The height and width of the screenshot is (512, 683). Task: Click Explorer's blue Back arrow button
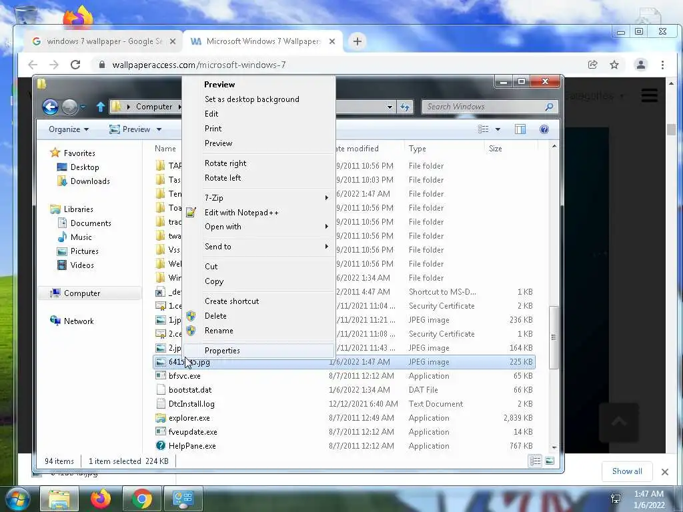[50, 107]
